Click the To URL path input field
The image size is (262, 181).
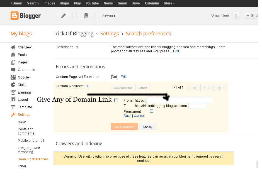click(197, 106)
